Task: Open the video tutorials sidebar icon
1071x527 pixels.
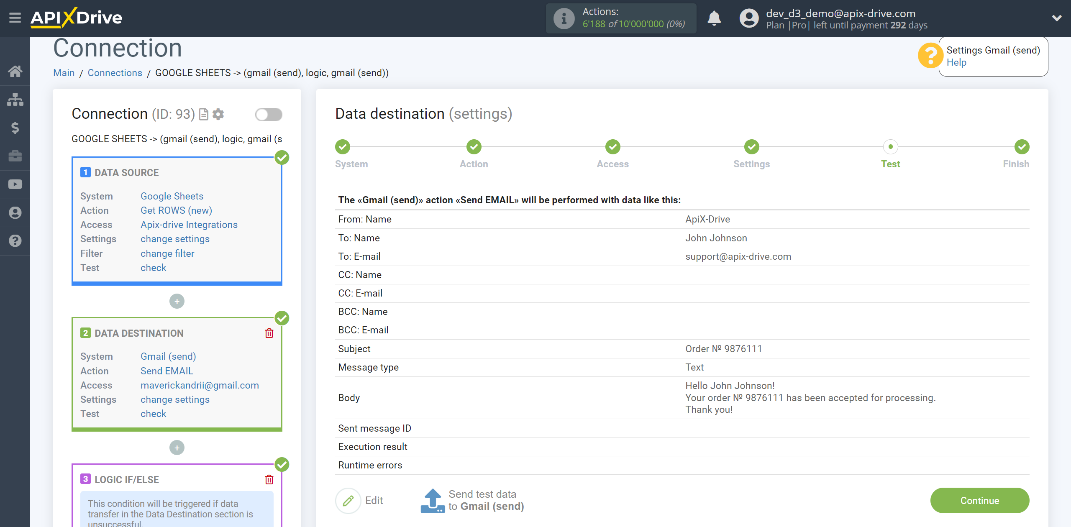Action: pyautogui.click(x=15, y=184)
